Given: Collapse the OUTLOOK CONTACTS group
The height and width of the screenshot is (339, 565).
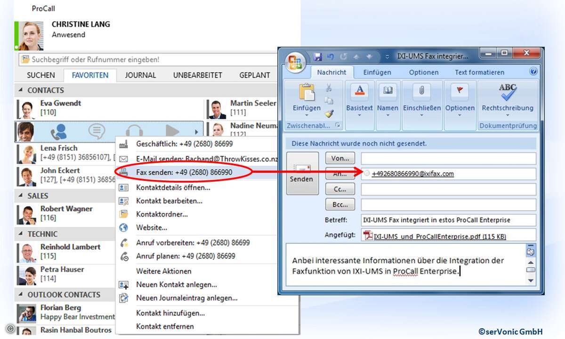Looking at the screenshot, I should point(20,295).
